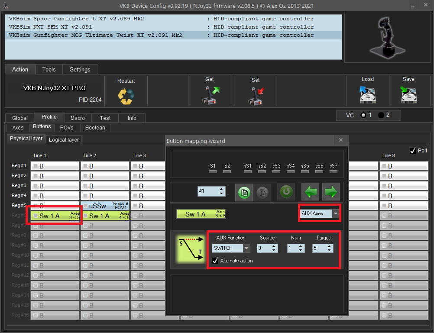This screenshot has height=333, width=434.
Task: Click the Sw 1 A cell in Line 1
Action: 55,216
